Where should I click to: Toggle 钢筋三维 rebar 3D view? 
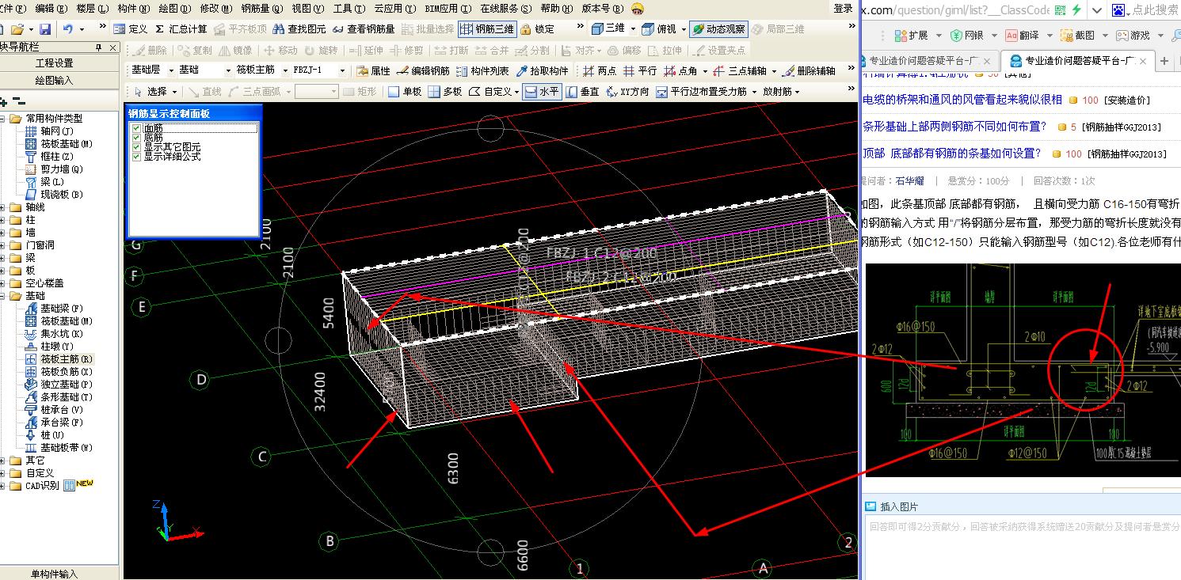coord(487,29)
